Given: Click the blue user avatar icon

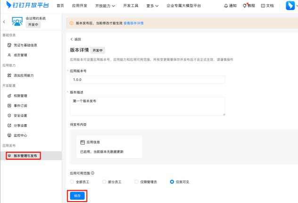Looking at the screenshot, I should 289,6.
